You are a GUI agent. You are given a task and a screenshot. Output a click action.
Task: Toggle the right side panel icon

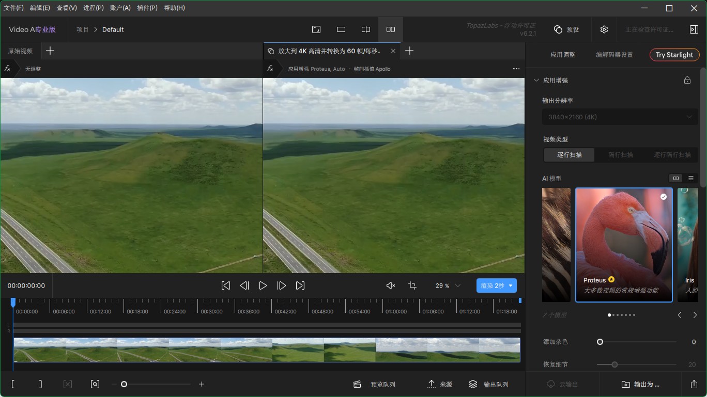[694, 29]
